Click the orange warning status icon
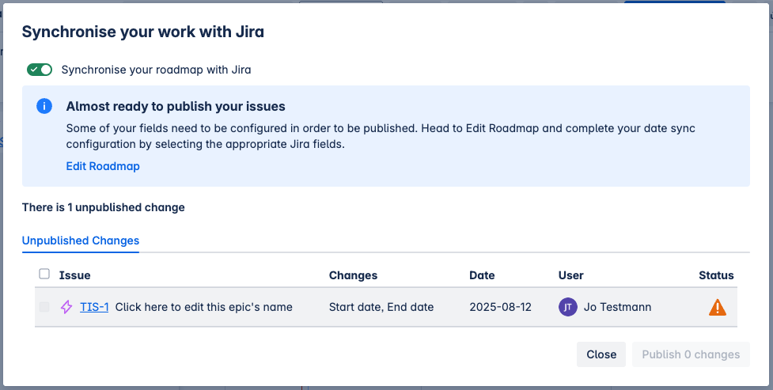This screenshot has height=390, width=773. (717, 307)
